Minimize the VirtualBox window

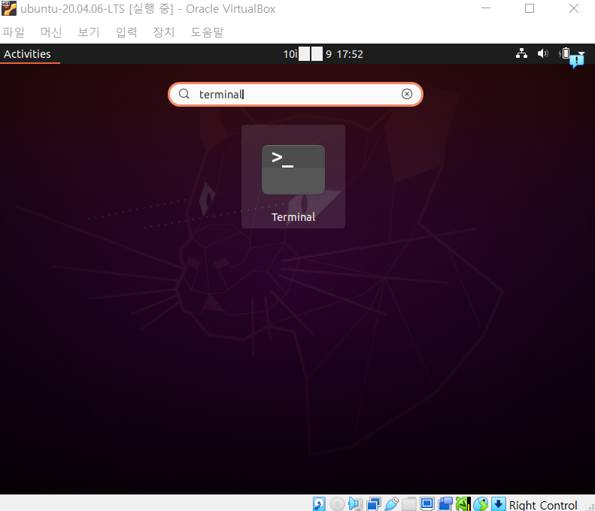(x=486, y=8)
